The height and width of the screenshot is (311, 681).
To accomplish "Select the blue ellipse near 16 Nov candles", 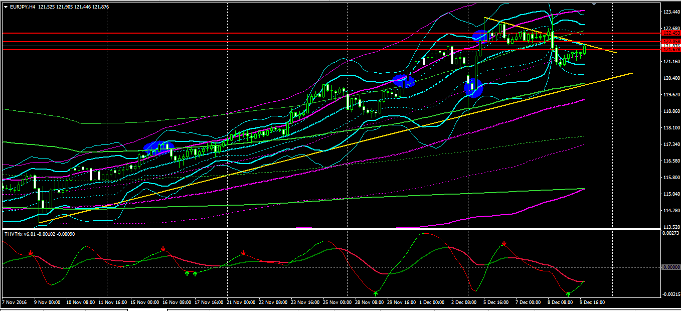I will click(x=158, y=147).
